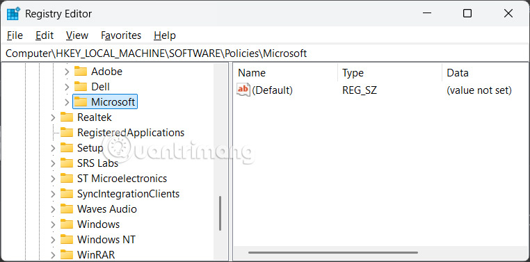The width and height of the screenshot is (530, 262).
Task: Expand the SRS Labs key
Action: pyautogui.click(x=53, y=163)
